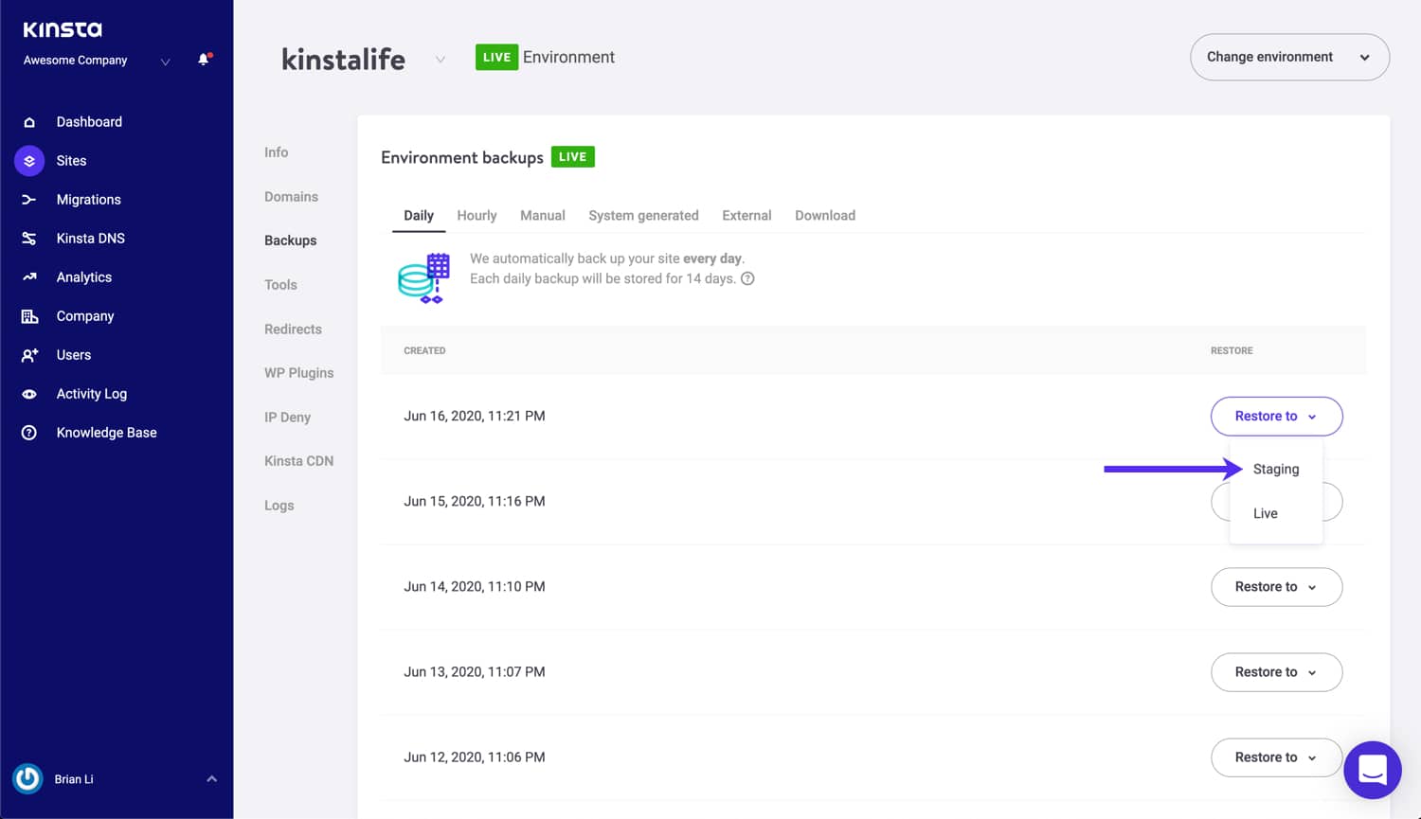Viewport: 1421px width, 819px height.
Task: Click the Kinsta DNS icon
Action: point(29,239)
